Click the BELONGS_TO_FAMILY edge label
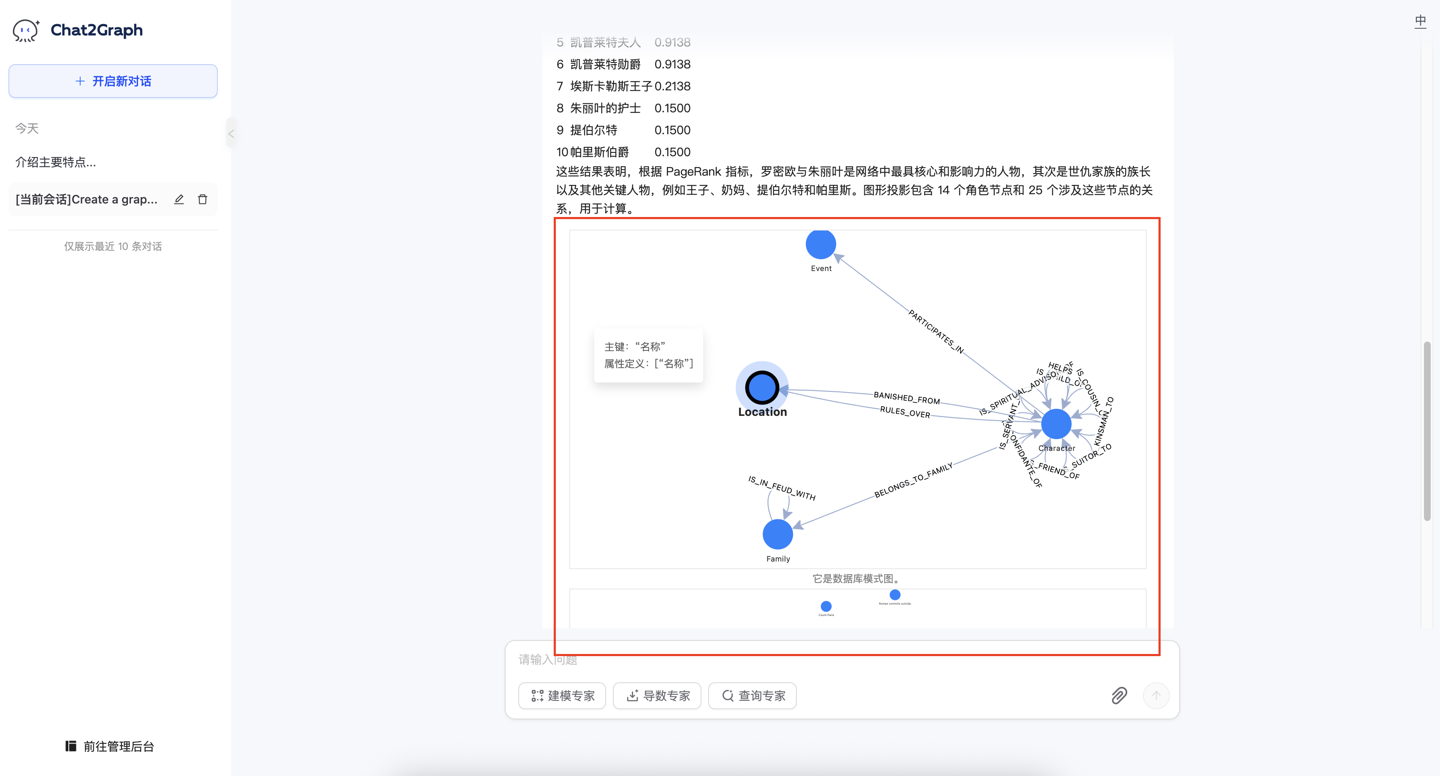 pyautogui.click(x=913, y=480)
